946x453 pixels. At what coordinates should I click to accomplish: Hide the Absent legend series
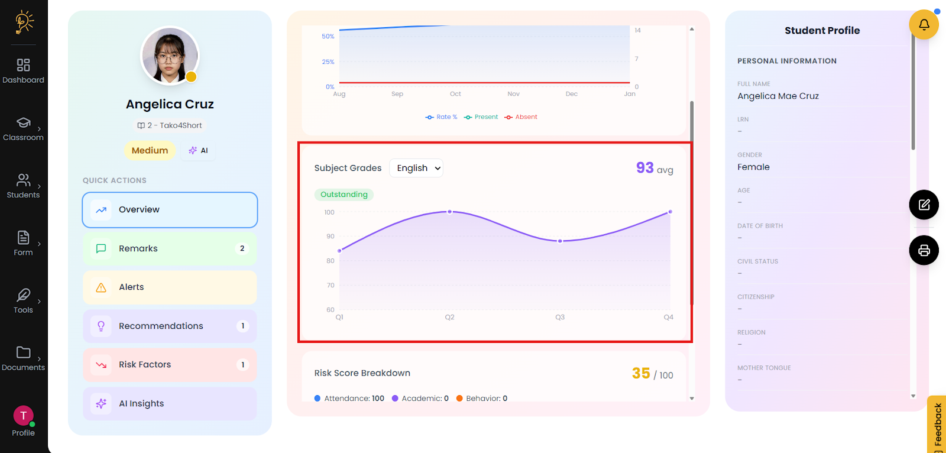coord(521,117)
